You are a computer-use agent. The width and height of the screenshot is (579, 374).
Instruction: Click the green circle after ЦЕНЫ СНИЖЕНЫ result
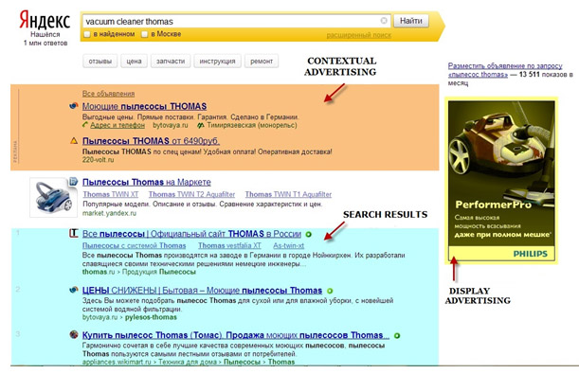[330, 291]
